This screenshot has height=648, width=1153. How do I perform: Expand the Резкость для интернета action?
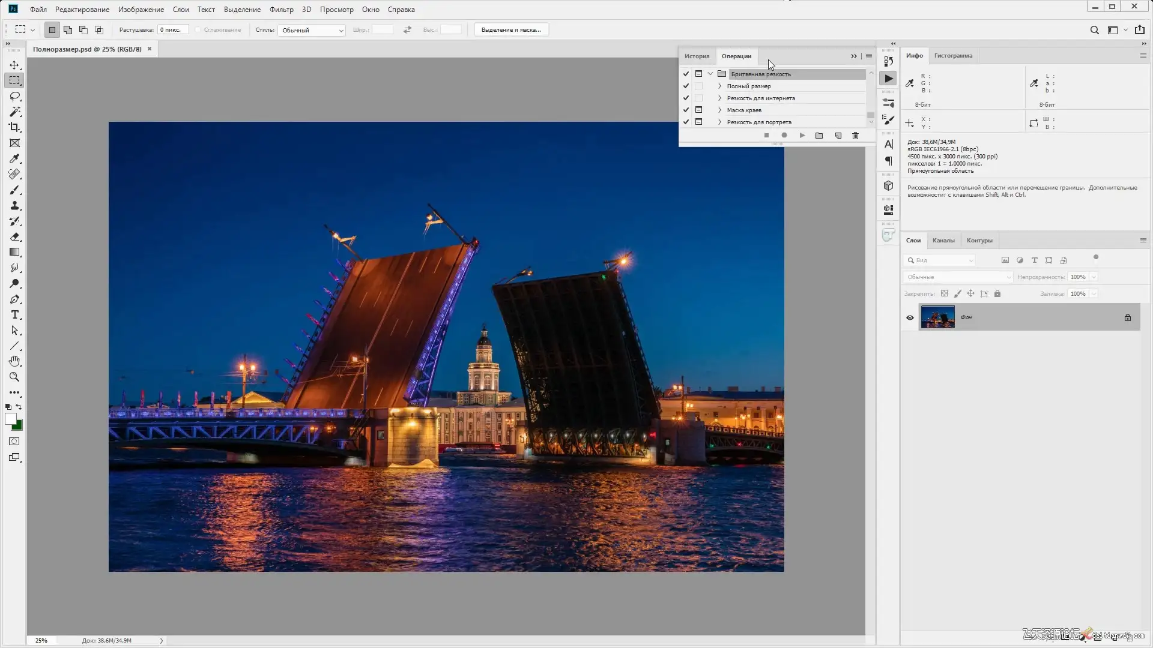coord(719,98)
